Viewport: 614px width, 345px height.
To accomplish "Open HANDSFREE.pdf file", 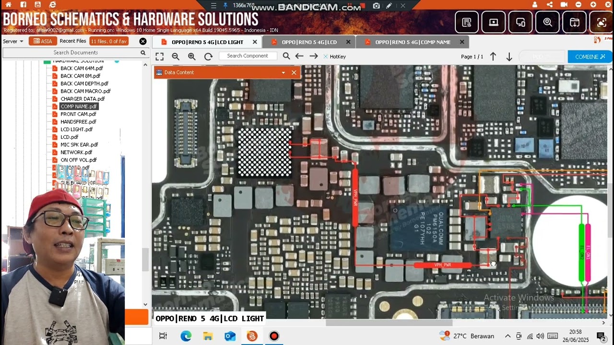I will (x=78, y=122).
